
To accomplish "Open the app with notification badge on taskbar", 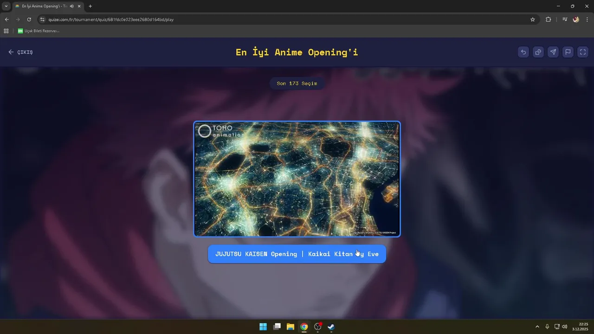I will click(x=318, y=327).
